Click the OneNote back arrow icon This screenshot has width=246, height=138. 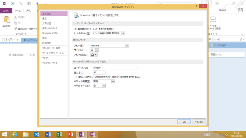[13, 3]
